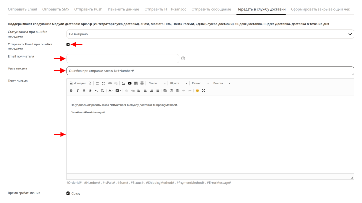
Task: Toggle italic formatting
Action: point(78,90)
